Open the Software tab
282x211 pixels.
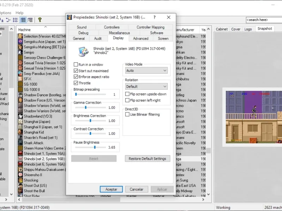coord(157,33)
